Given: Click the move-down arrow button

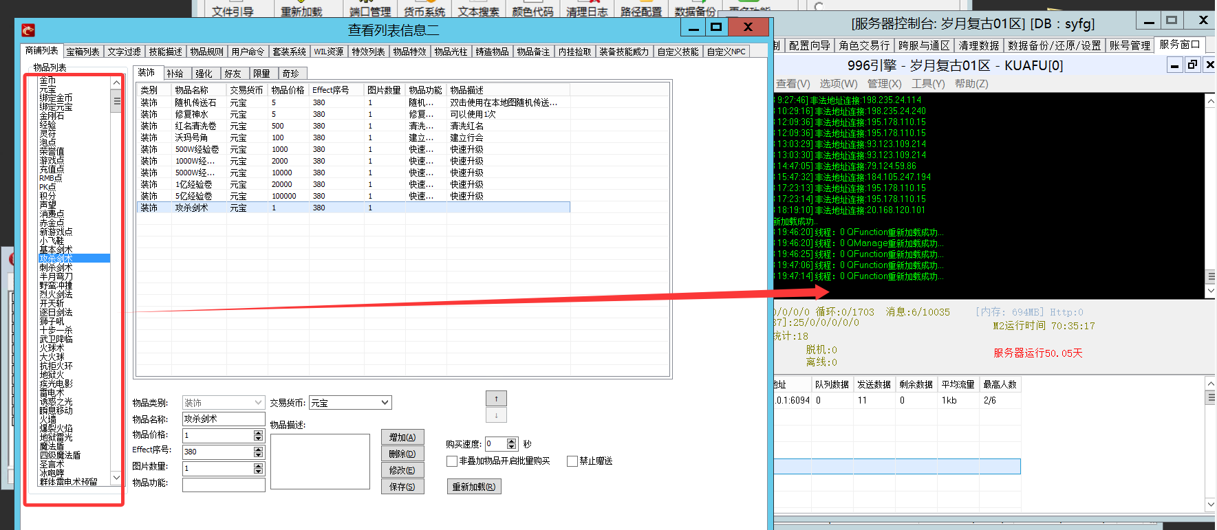Looking at the screenshot, I should coord(496,415).
